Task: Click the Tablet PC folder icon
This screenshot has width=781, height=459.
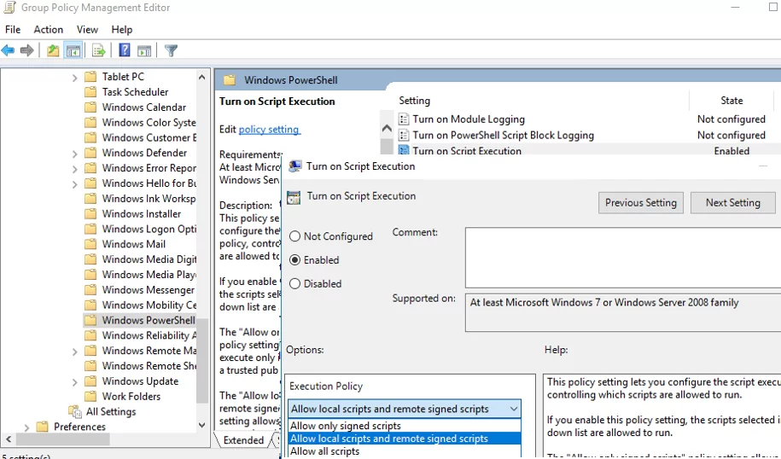Action: (x=90, y=77)
